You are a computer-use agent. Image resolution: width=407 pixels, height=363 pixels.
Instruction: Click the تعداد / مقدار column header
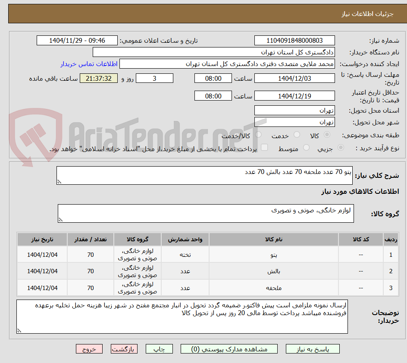tap(91, 239)
